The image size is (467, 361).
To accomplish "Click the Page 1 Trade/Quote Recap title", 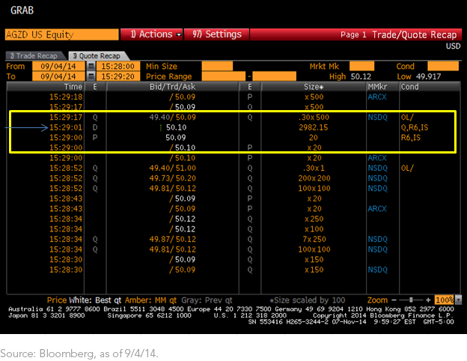I will point(398,35).
